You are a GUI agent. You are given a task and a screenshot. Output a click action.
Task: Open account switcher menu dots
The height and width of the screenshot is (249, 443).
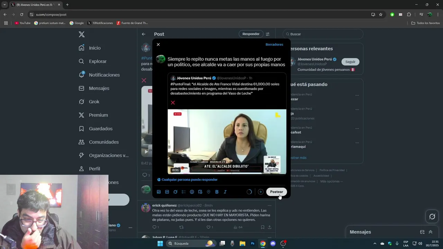click(130, 228)
